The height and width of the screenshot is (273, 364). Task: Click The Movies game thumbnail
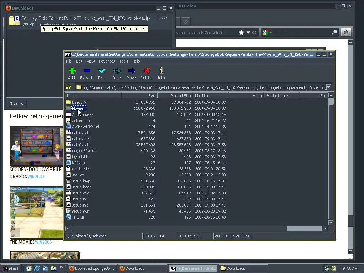click(36, 212)
